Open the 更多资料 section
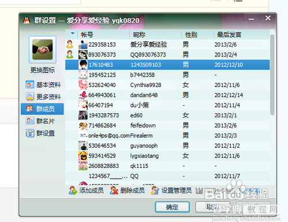Viewport: 288px width, 222px height. pos(43,97)
